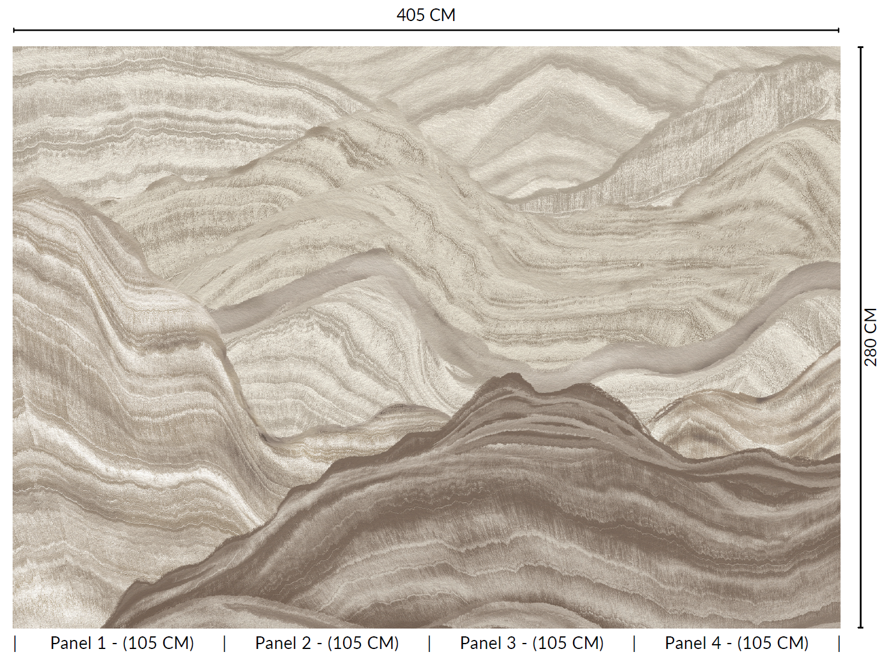
Task: Click the 405 CM width label
Action: point(425,15)
